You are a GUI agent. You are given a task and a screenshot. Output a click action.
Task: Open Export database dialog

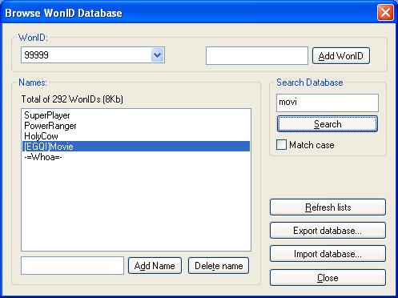(328, 231)
